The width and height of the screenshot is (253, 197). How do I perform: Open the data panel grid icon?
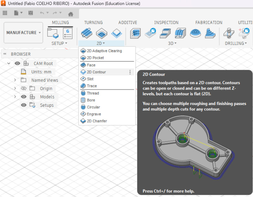coord(5,13)
